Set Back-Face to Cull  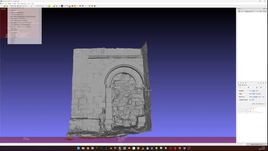tap(263, 97)
